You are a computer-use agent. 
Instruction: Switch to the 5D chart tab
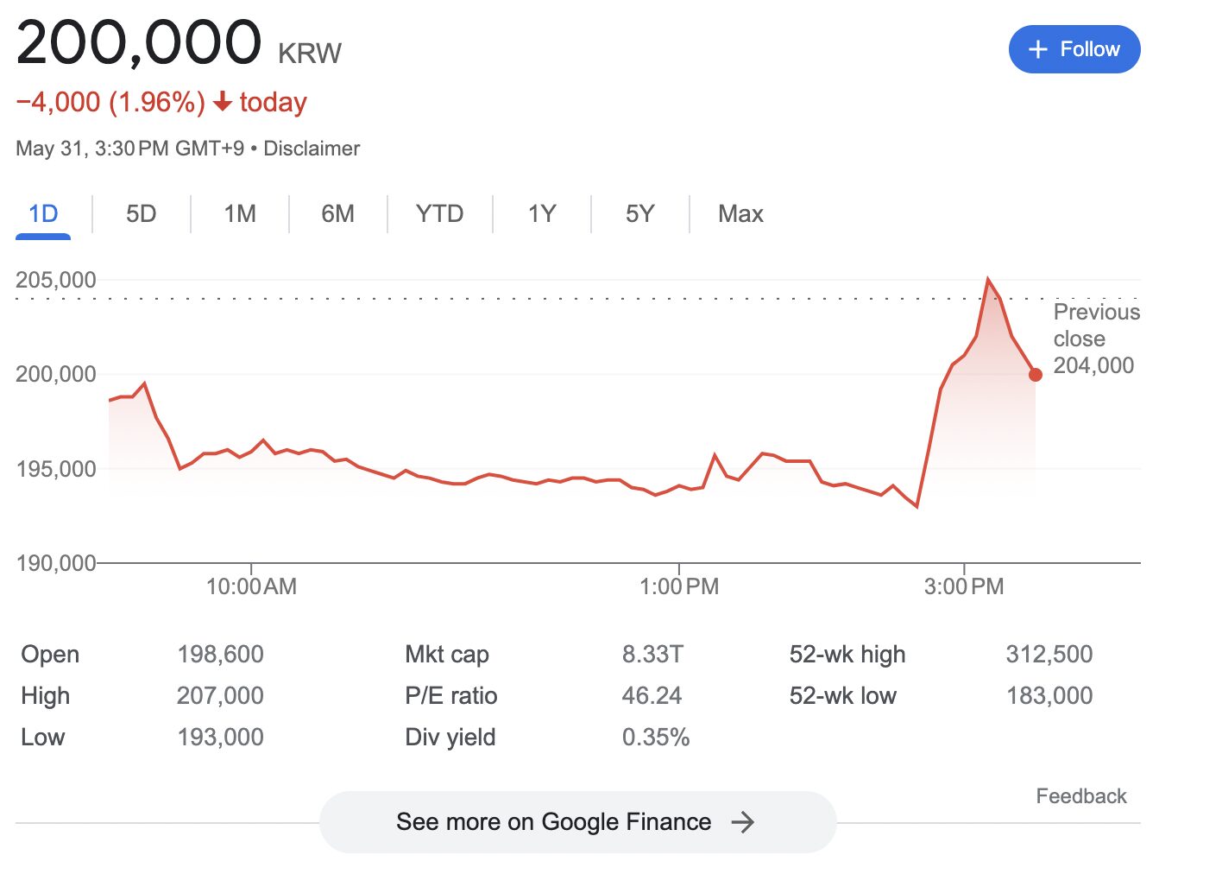click(x=141, y=213)
